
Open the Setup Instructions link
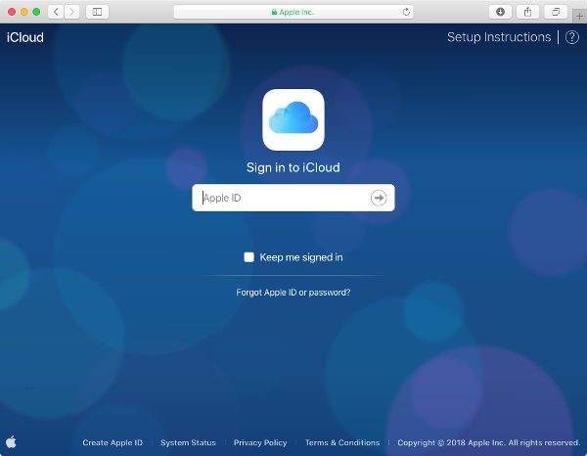[499, 37]
